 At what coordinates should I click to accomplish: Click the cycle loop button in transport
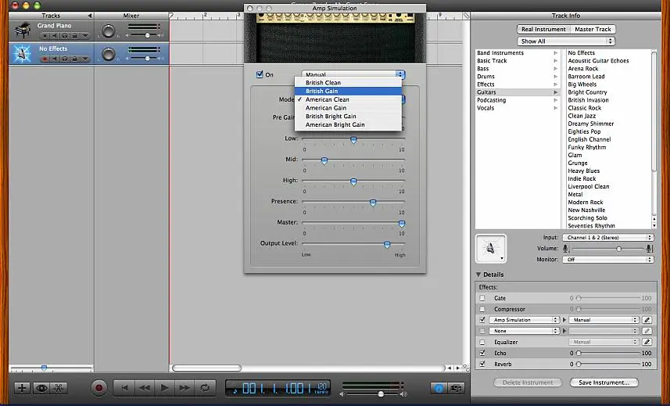pyautogui.click(x=206, y=387)
